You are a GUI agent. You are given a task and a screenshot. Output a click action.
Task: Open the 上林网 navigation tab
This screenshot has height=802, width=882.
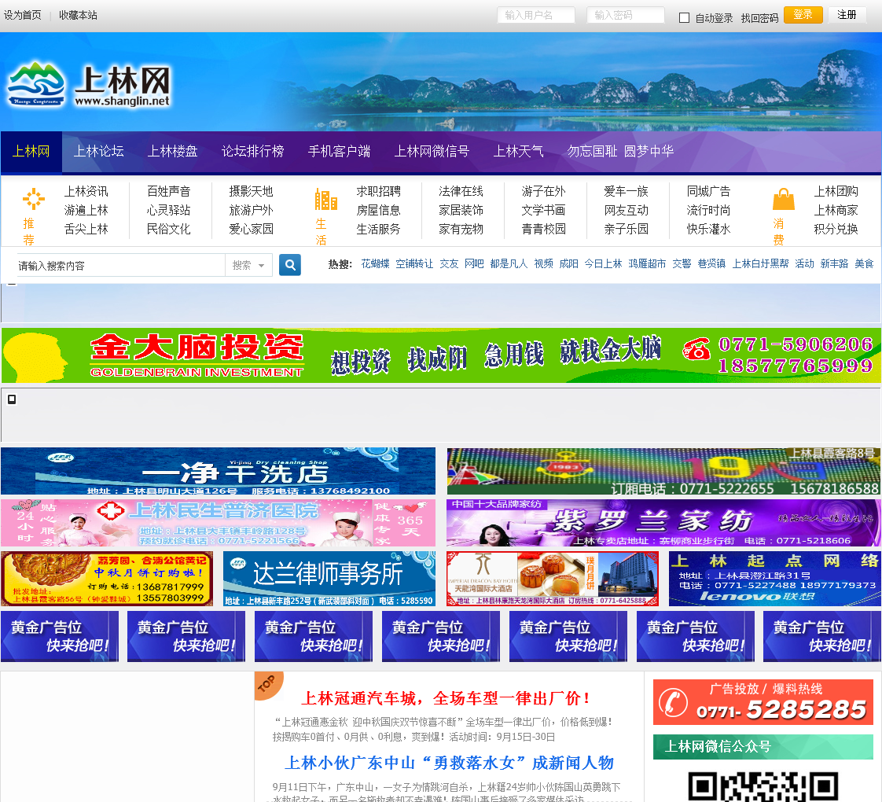31,152
